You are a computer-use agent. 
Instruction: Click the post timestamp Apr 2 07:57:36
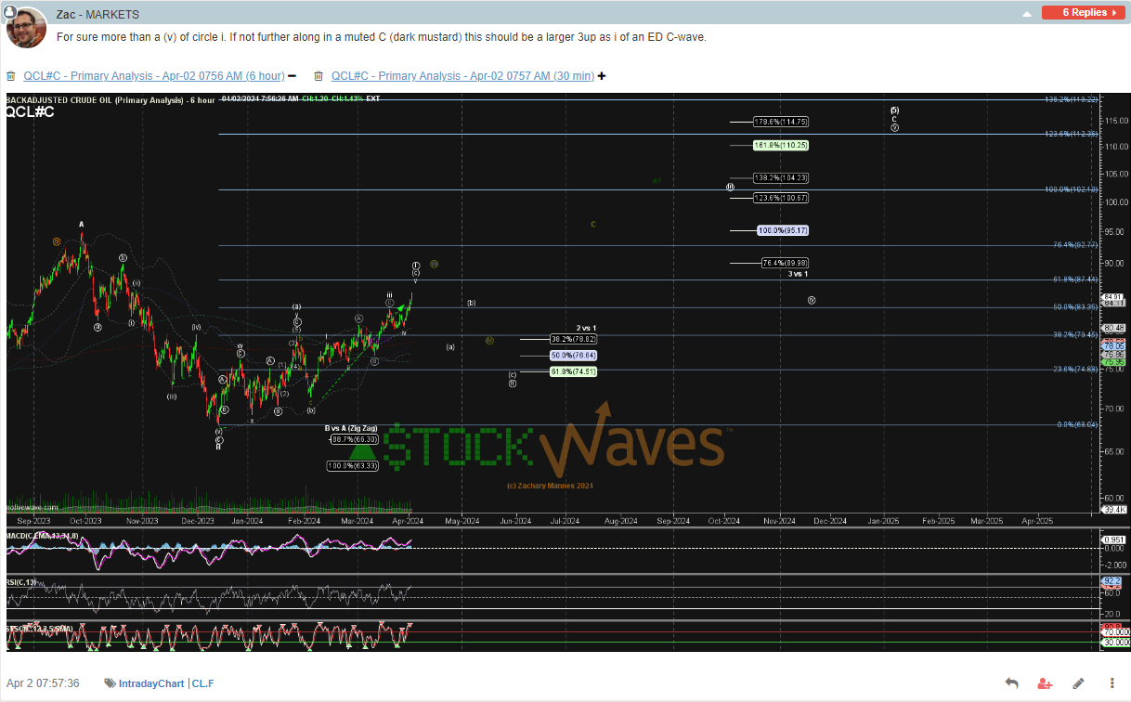point(43,683)
